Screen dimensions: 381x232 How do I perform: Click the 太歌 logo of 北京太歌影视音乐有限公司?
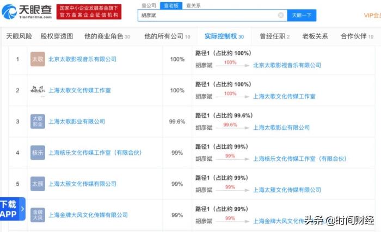38,59
